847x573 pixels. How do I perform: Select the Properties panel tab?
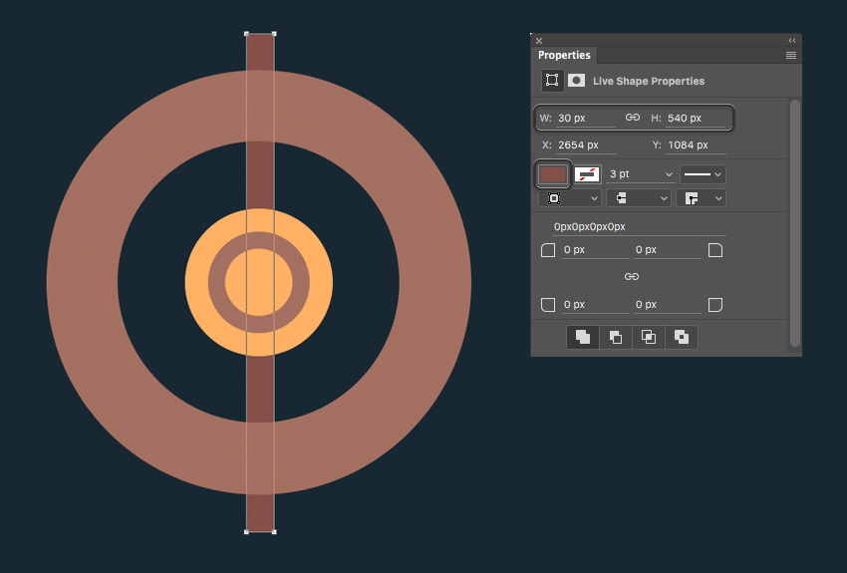click(564, 56)
